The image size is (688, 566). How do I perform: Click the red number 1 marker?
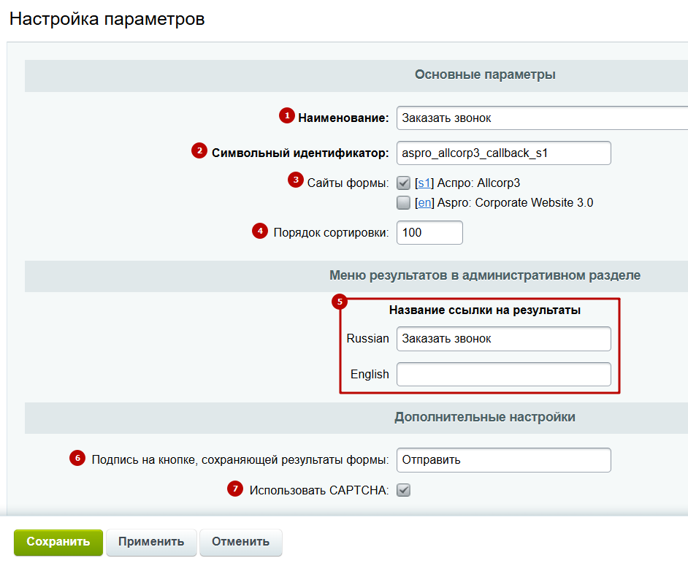coord(287,115)
